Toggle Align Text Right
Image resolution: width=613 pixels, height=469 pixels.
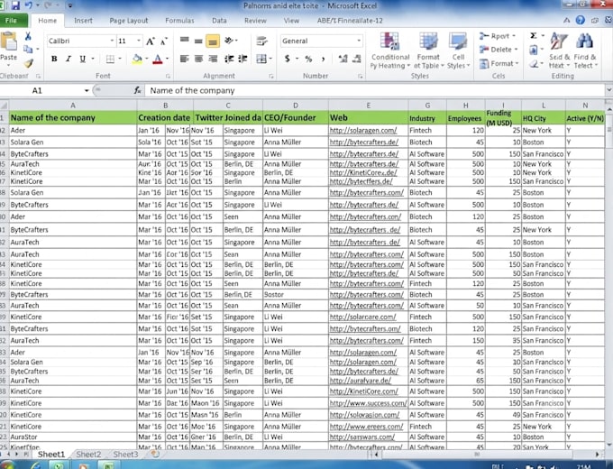click(213, 59)
